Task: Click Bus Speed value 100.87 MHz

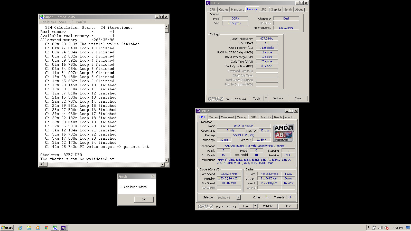Action: pyautogui.click(x=229, y=183)
